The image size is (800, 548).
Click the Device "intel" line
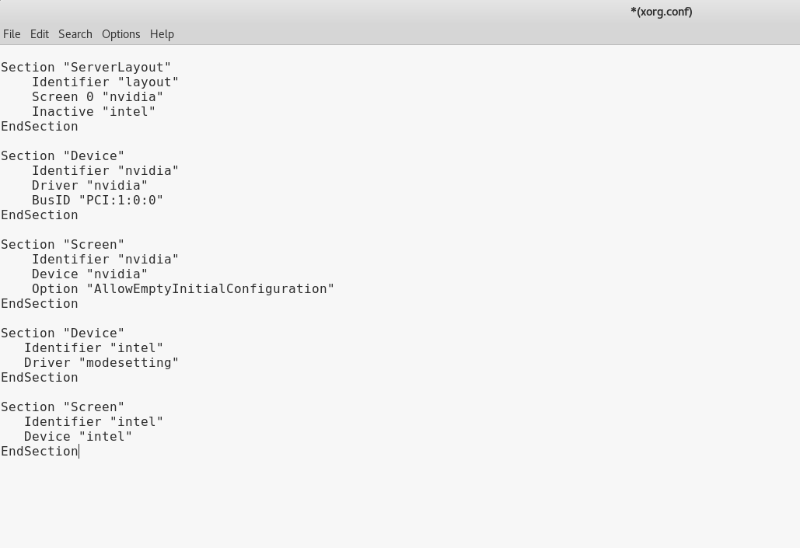[x=78, y=437]
